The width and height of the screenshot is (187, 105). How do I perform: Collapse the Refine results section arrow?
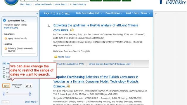[x=4, y=64]
